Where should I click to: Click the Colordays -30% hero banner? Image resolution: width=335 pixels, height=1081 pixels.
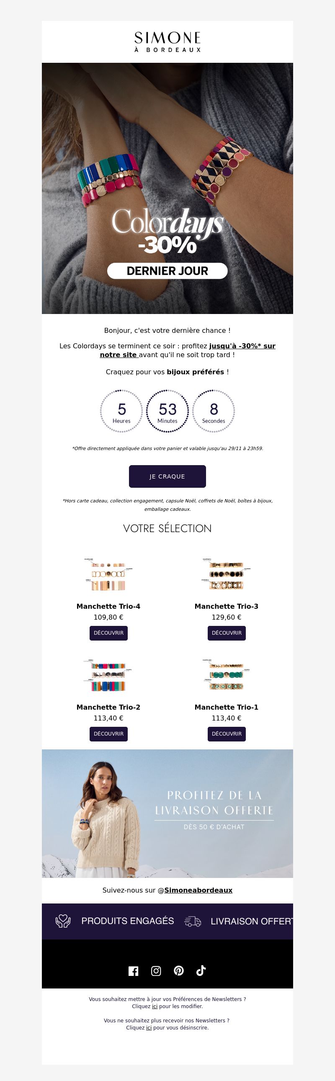point(167,188)
